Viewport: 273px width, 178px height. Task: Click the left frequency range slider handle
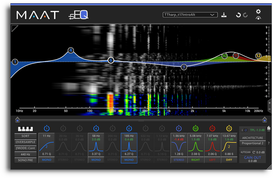coord(17,120)
